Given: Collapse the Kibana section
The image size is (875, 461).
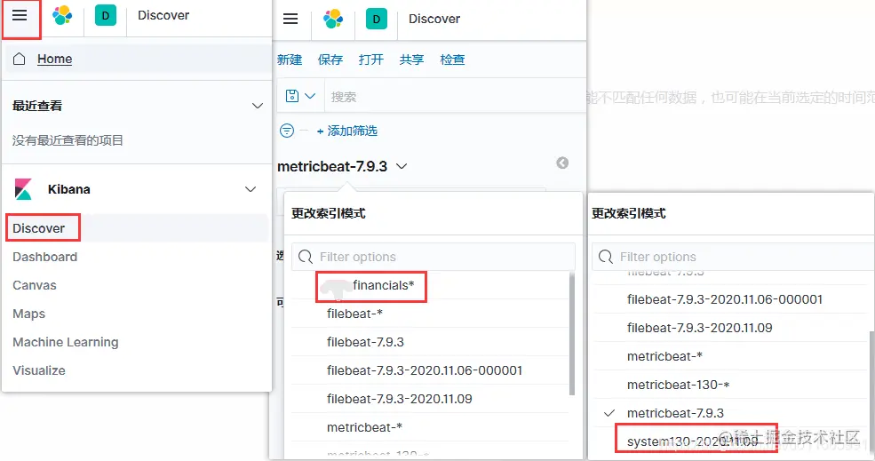Looking at the screenshot, I should click(x=251, y=189).
